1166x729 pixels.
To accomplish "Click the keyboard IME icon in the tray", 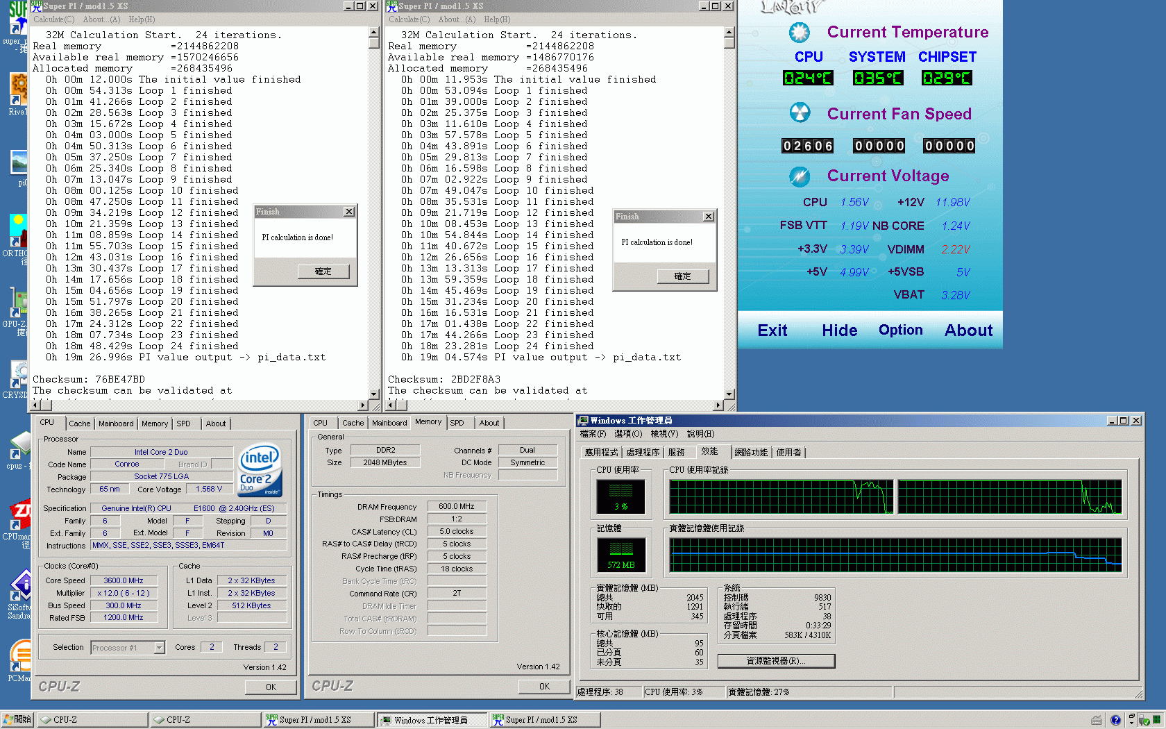I will click(x=1097, y=720).
